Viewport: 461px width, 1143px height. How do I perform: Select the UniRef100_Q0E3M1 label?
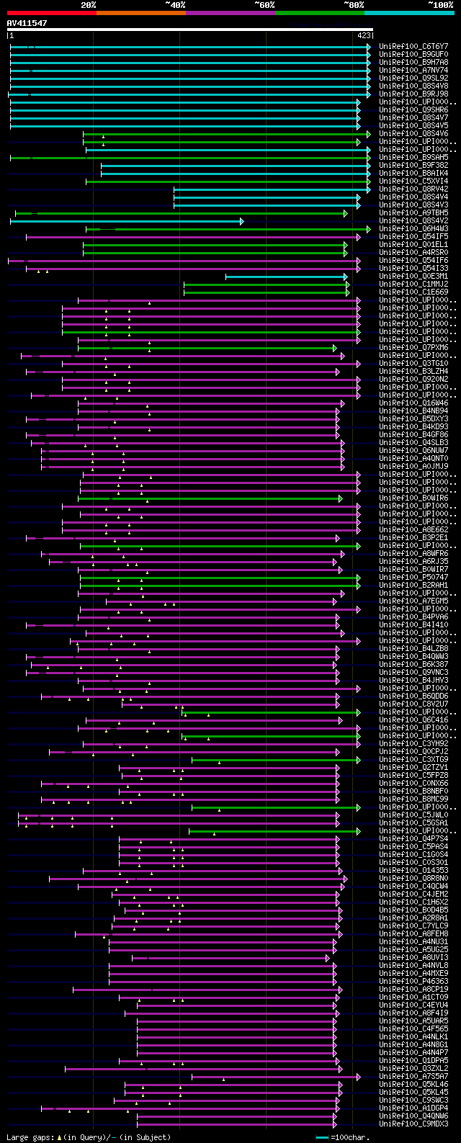tap(413, 276)
